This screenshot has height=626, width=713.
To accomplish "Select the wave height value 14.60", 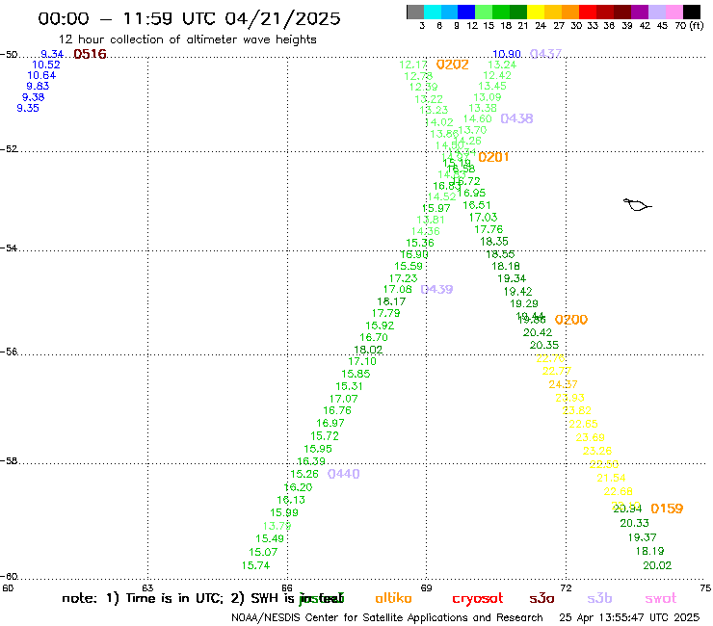I will (478, 118).
